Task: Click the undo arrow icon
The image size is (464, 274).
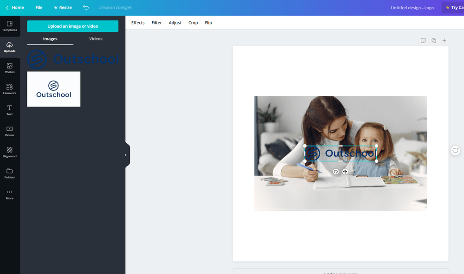Action: (86, 7)
